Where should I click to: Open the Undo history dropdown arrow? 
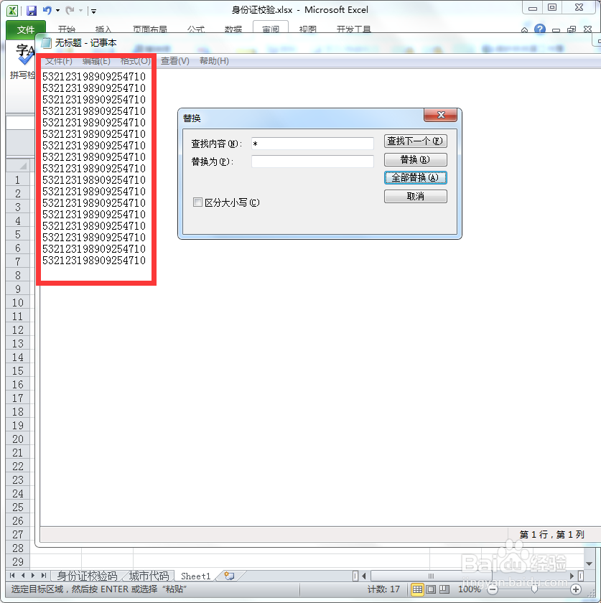point(57,10)
